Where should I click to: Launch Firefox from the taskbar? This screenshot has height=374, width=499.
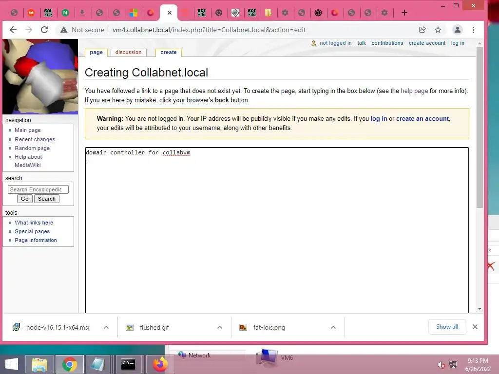[x=160, y=364]
